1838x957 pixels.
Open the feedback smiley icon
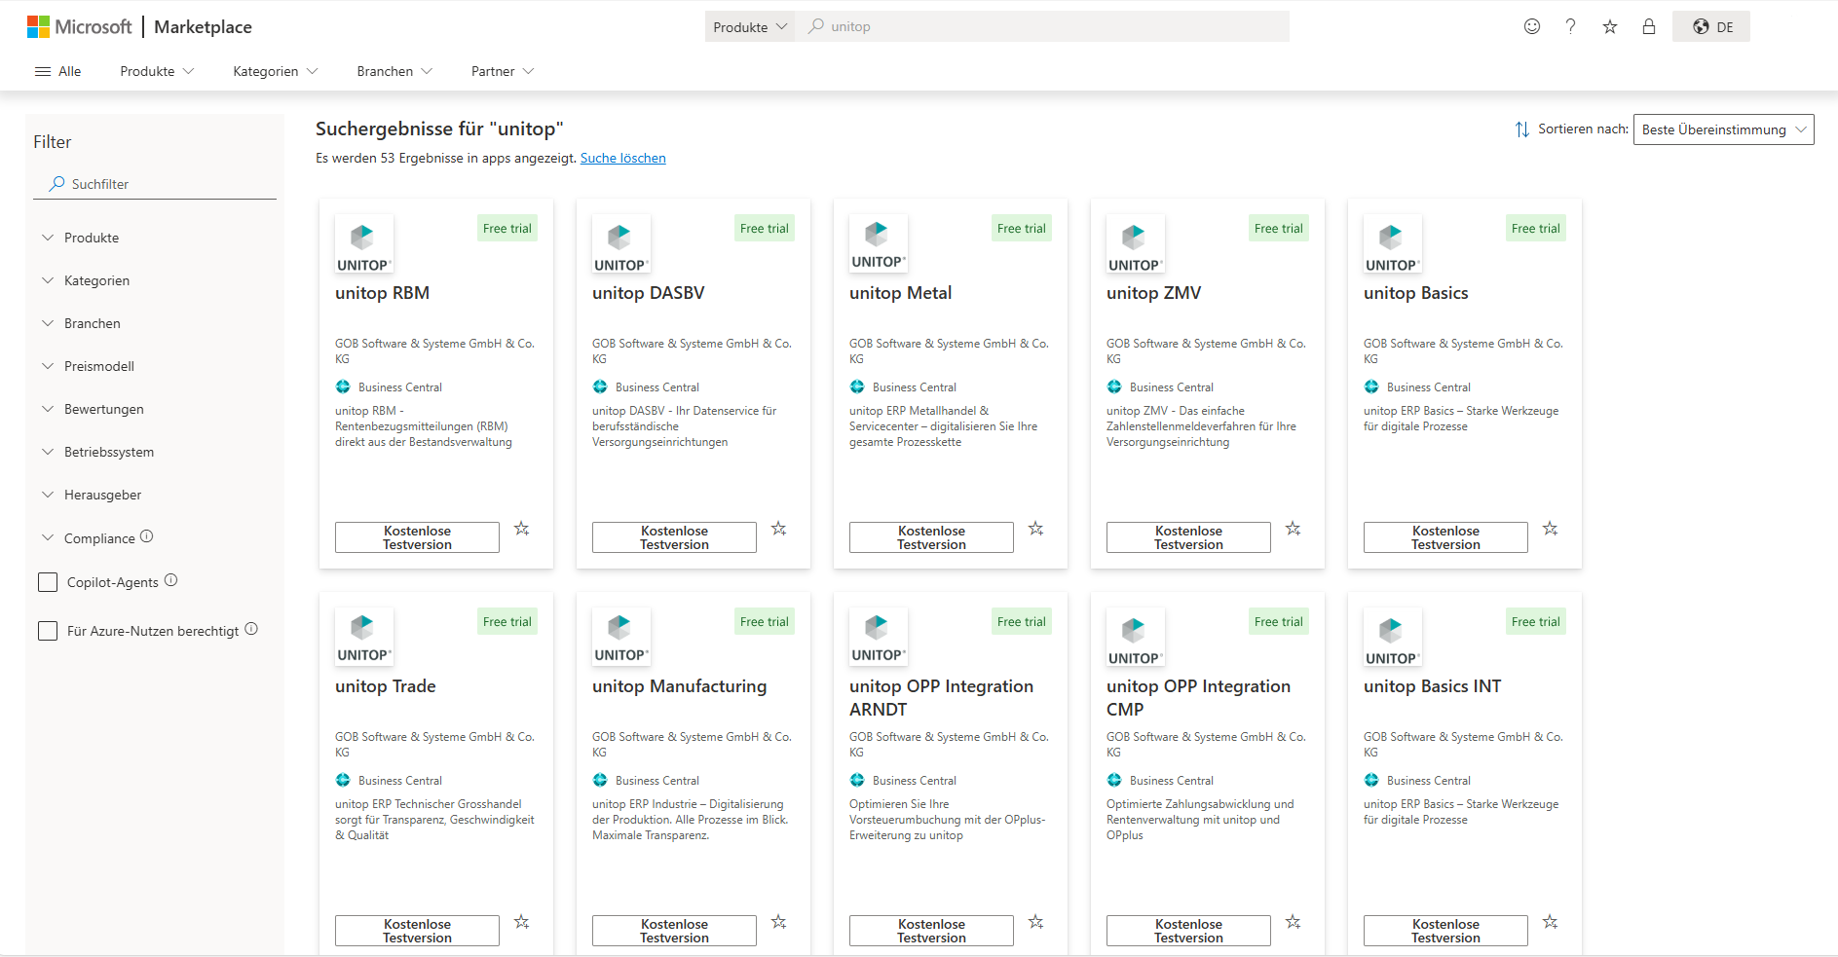[x=1531, y=26]
